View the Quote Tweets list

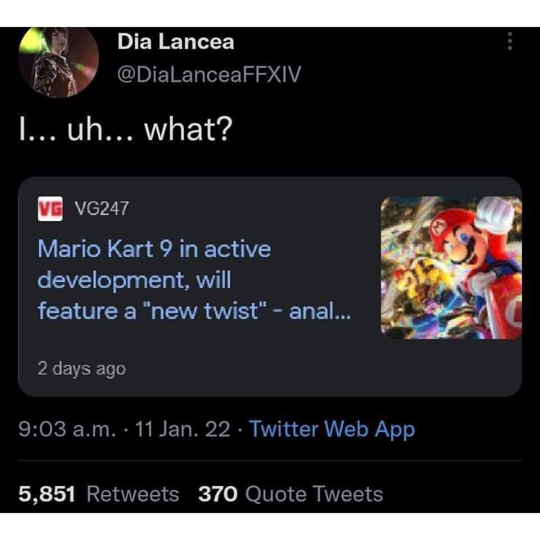[x=314, y=494]
